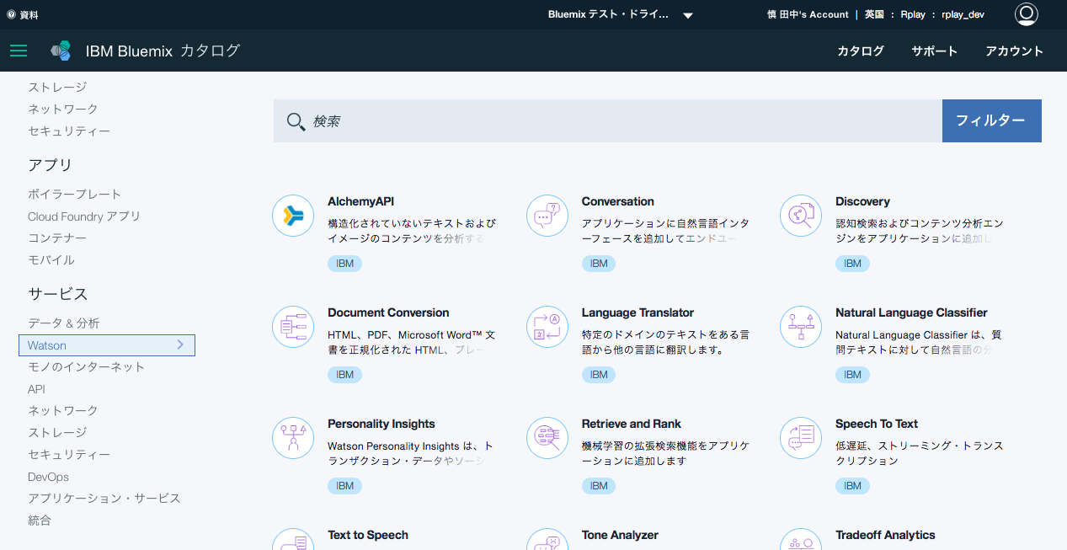This screenshot has width=1067, height=550.
Task: Click the Retrieve and Rank icon
Action: click(547, 438)
